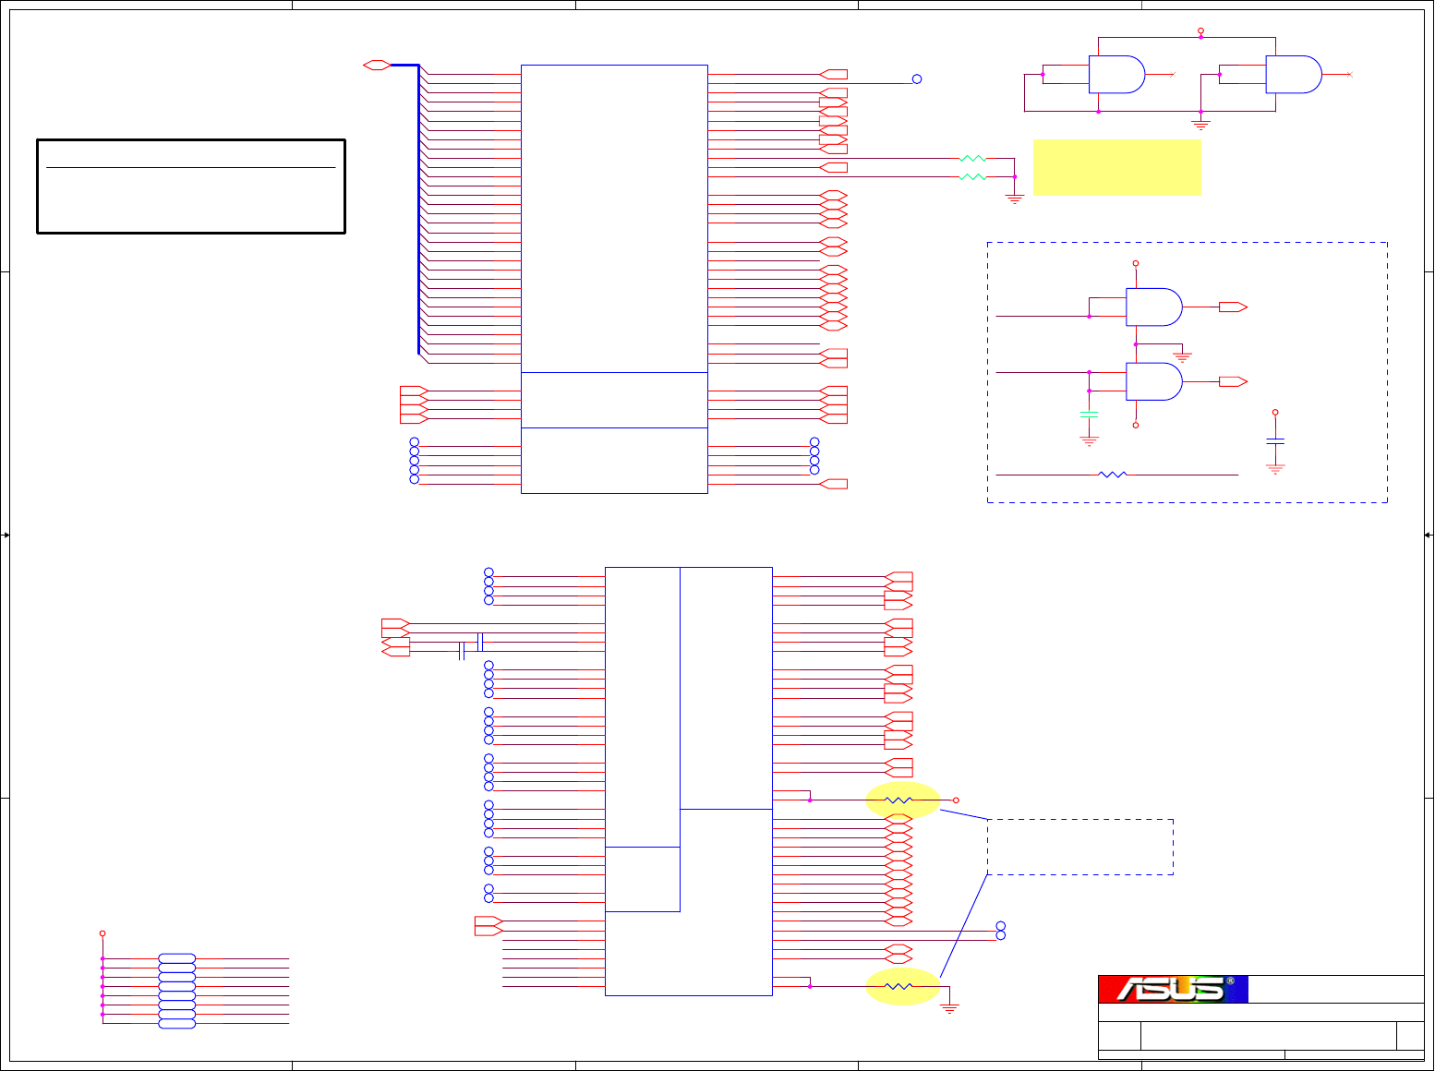The image size is (1435, 1071).
Task: Select the bottommost resistor in the resistor array
Action: click(176, 1024)
